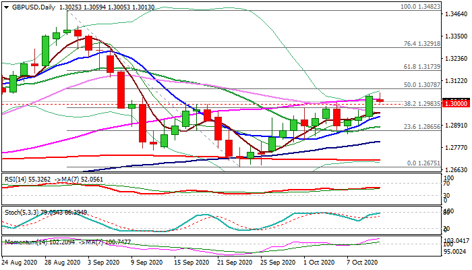This screenshot has height=270, width=472.
Task: Click the 1.26630 price axis value
Action: 456,170
